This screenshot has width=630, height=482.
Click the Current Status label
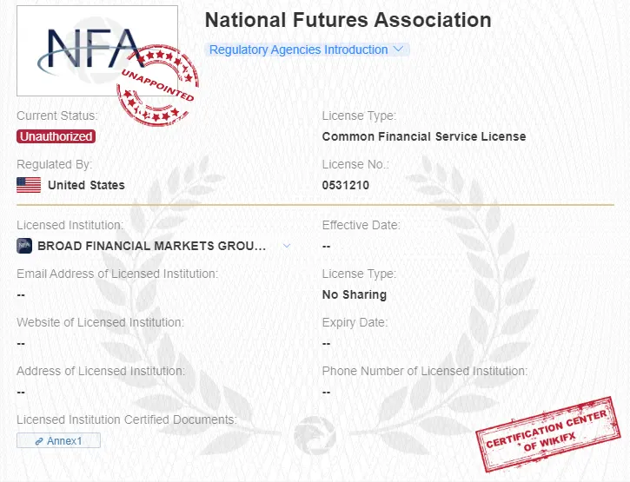pyautogui.click(x=57, y=116)
